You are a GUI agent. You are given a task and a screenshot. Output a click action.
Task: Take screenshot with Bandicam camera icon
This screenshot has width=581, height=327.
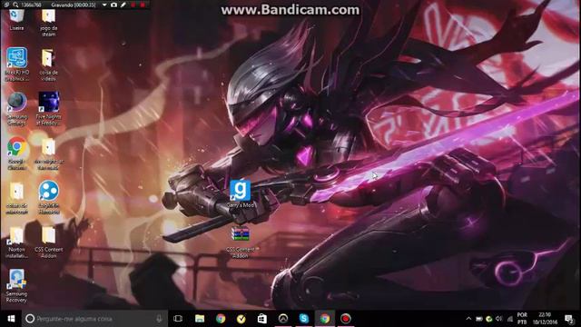click(113, 5)
